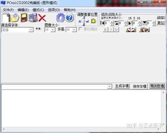167x133 pixels.
Task: Decrease the right edge stepper value
Action: 140,24
